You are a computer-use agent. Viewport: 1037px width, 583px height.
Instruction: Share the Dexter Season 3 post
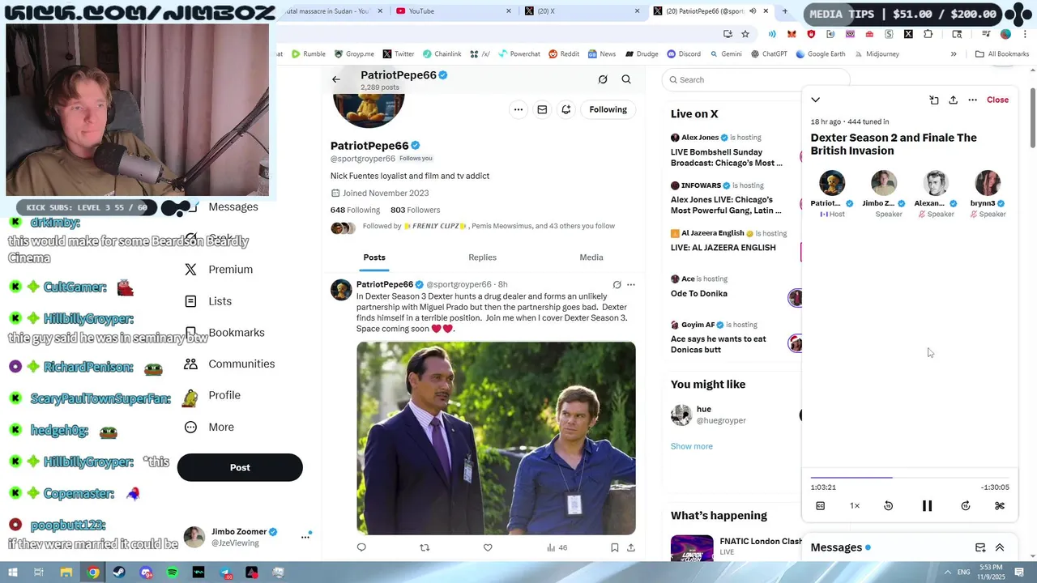click(x=631, y=547)
